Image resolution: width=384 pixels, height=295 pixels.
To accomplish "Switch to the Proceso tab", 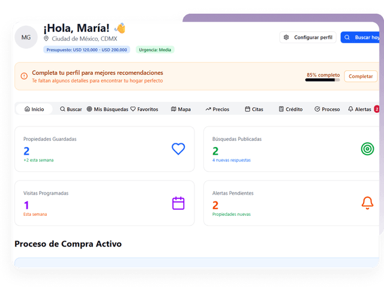I will click(327, 109).
